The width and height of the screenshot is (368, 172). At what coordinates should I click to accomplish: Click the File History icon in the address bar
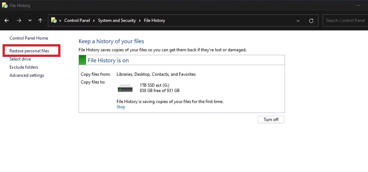pos(54,20)
